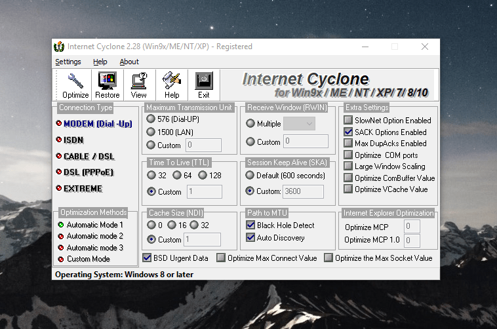
Task: Uncheck BSD Urgent Data
Action: [x=147, y=258]
